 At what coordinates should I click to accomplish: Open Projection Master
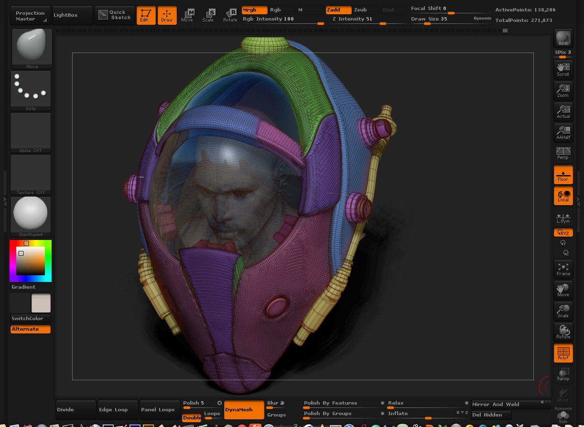click(x=30, y=16)
